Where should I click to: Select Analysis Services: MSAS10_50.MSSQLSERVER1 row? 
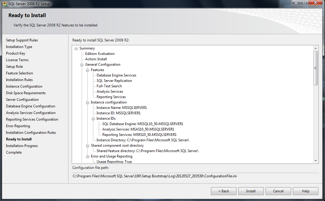(138, 129)
